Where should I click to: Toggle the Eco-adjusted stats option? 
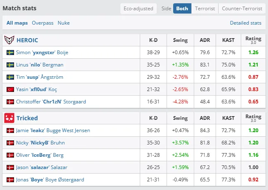[x=139, y=8]
